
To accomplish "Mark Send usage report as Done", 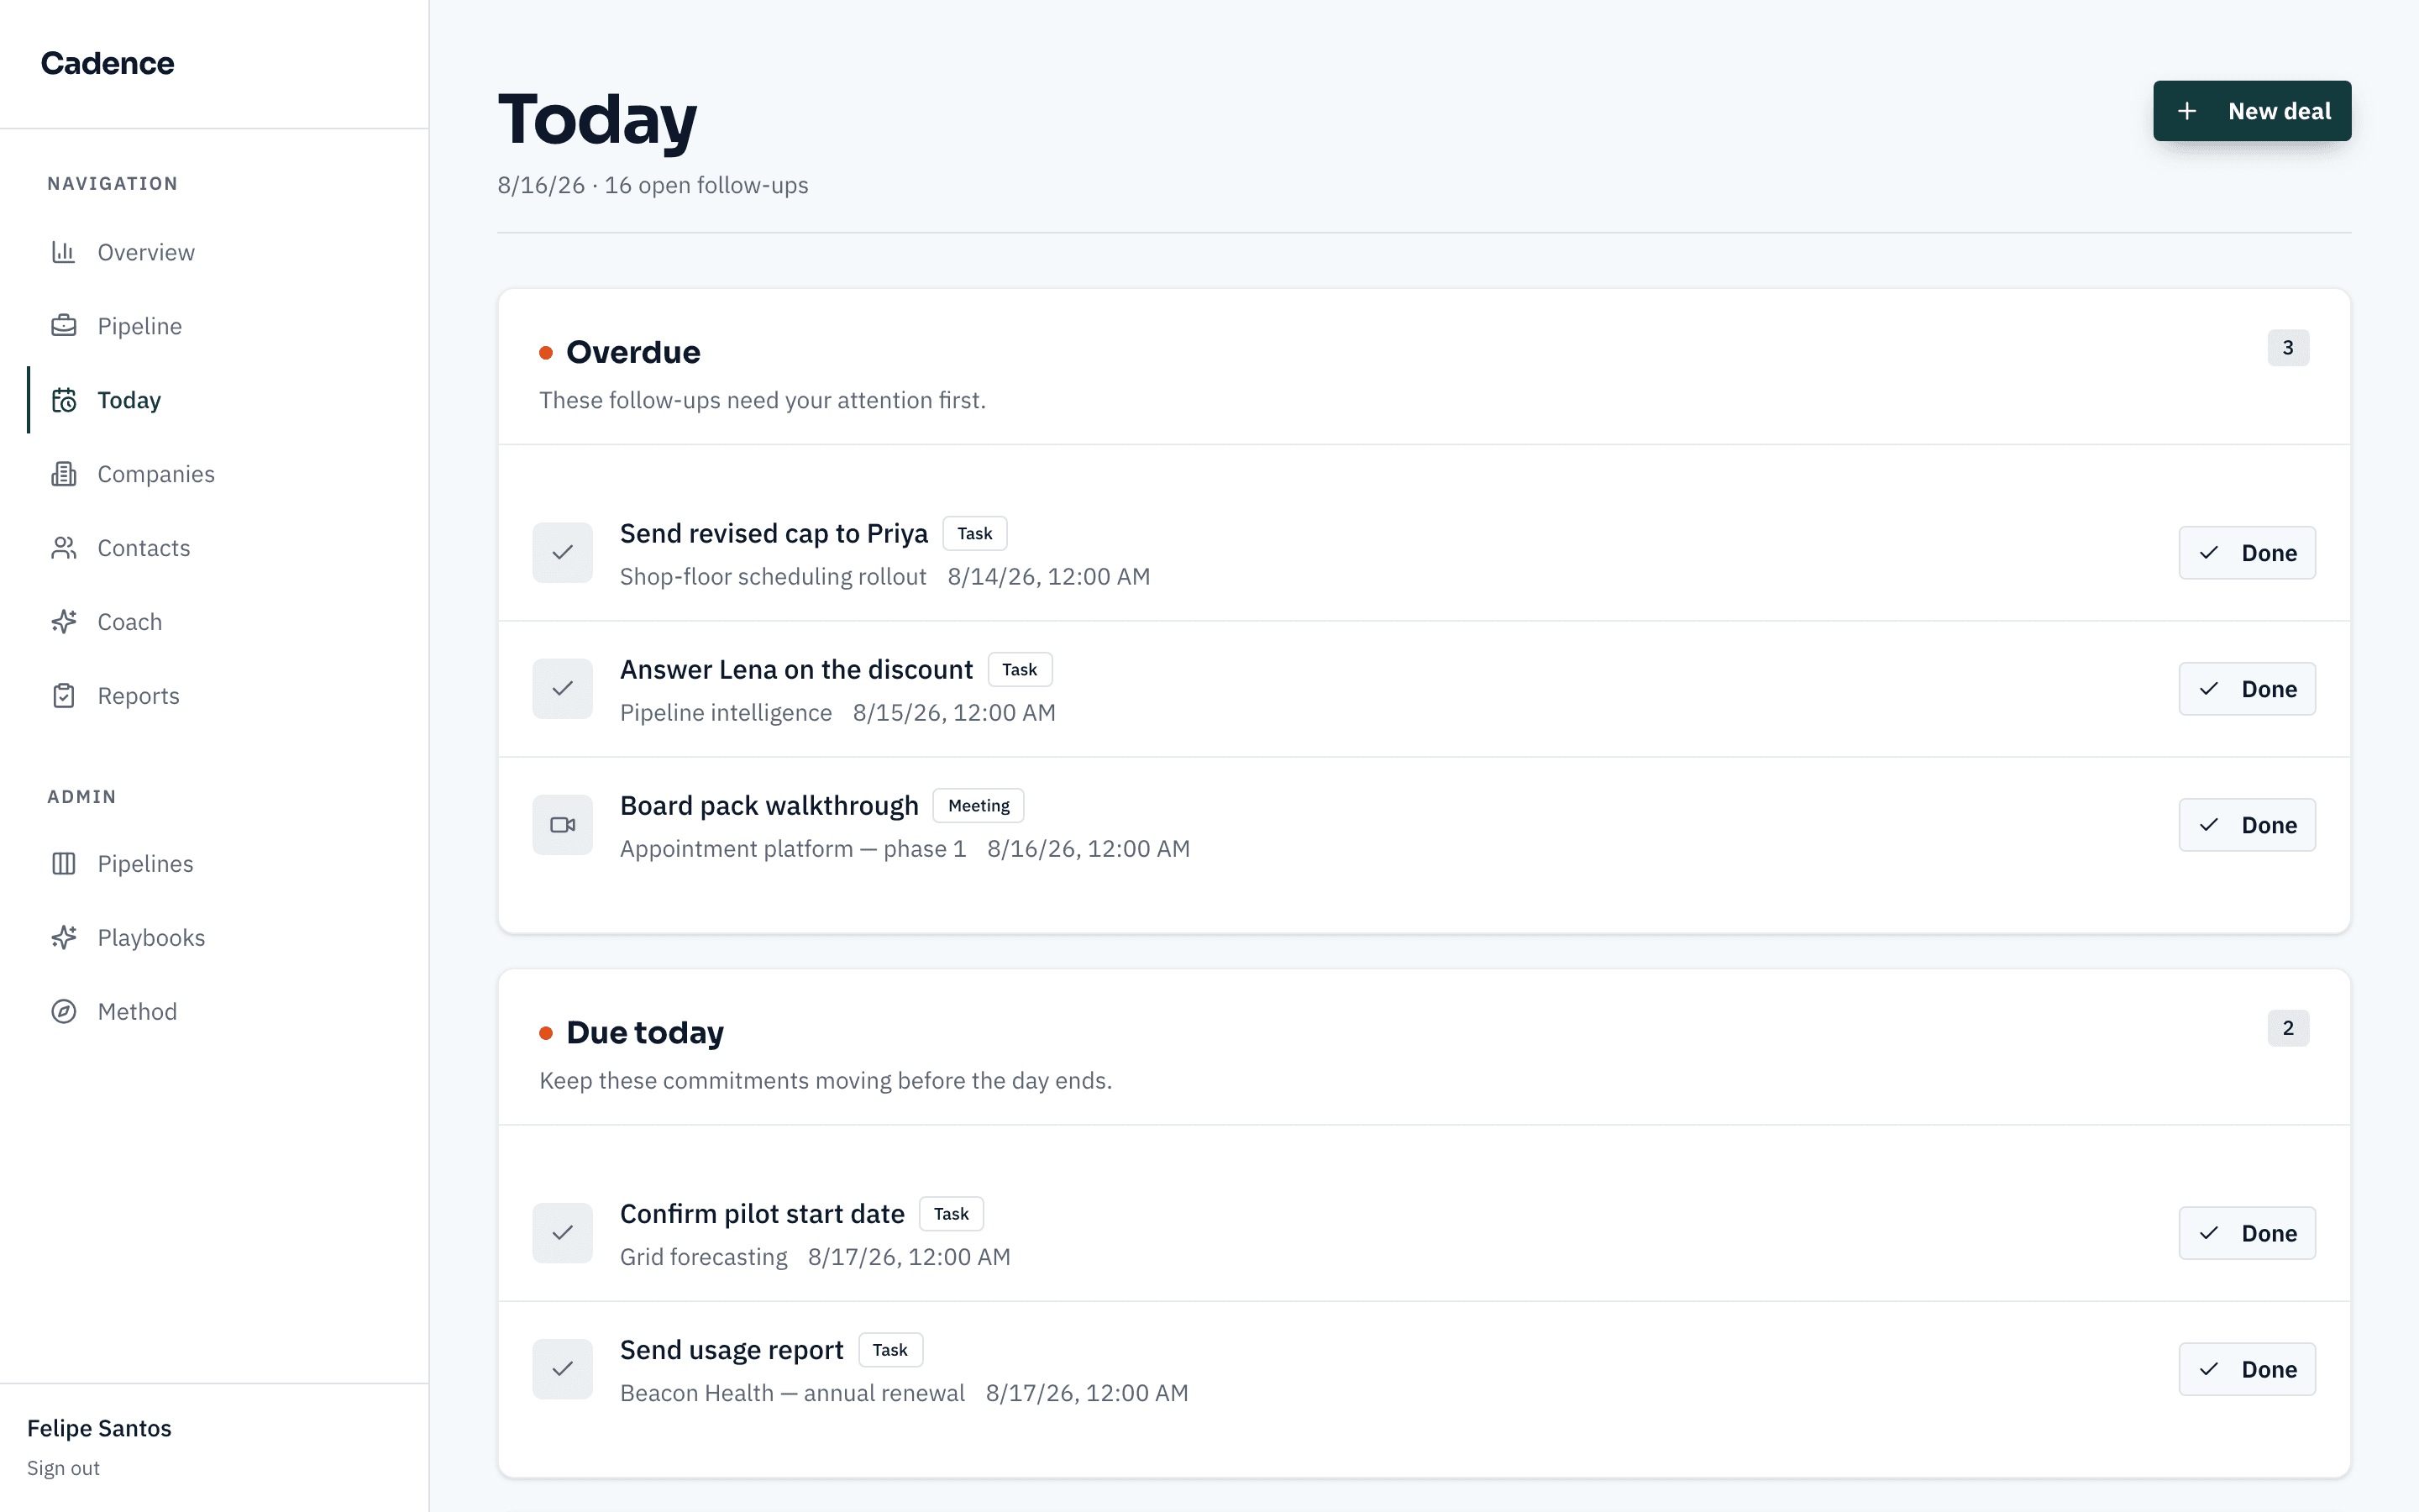I will tap(2247, 1369).
